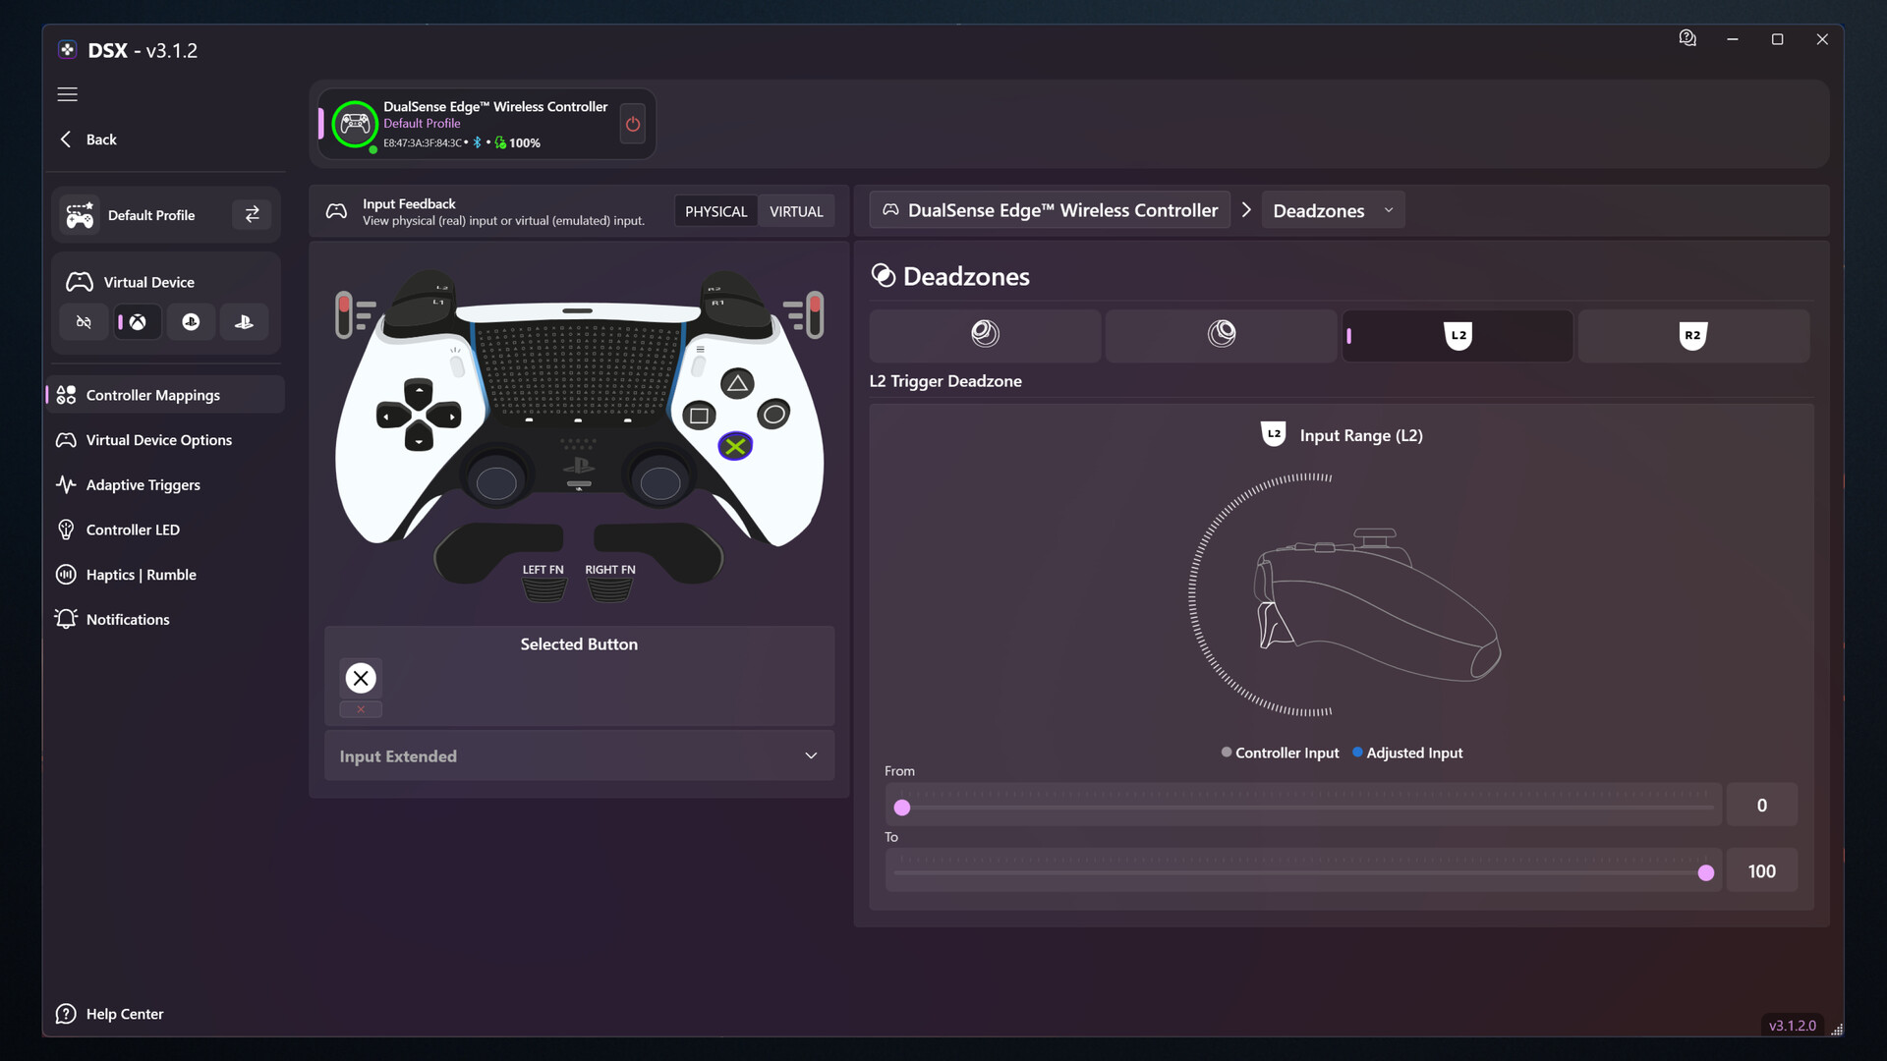Switch Input Feedback to PHYSICAL mode
This screenshot has width=1887, height=1061.
point(715,210)
